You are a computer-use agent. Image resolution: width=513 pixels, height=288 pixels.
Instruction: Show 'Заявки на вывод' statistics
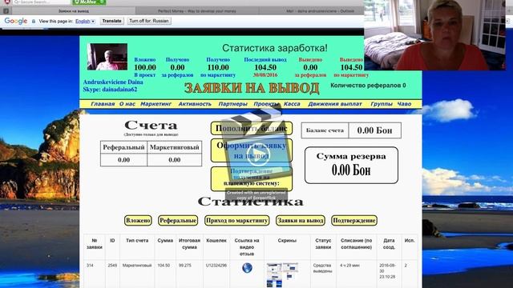(301, 221)
